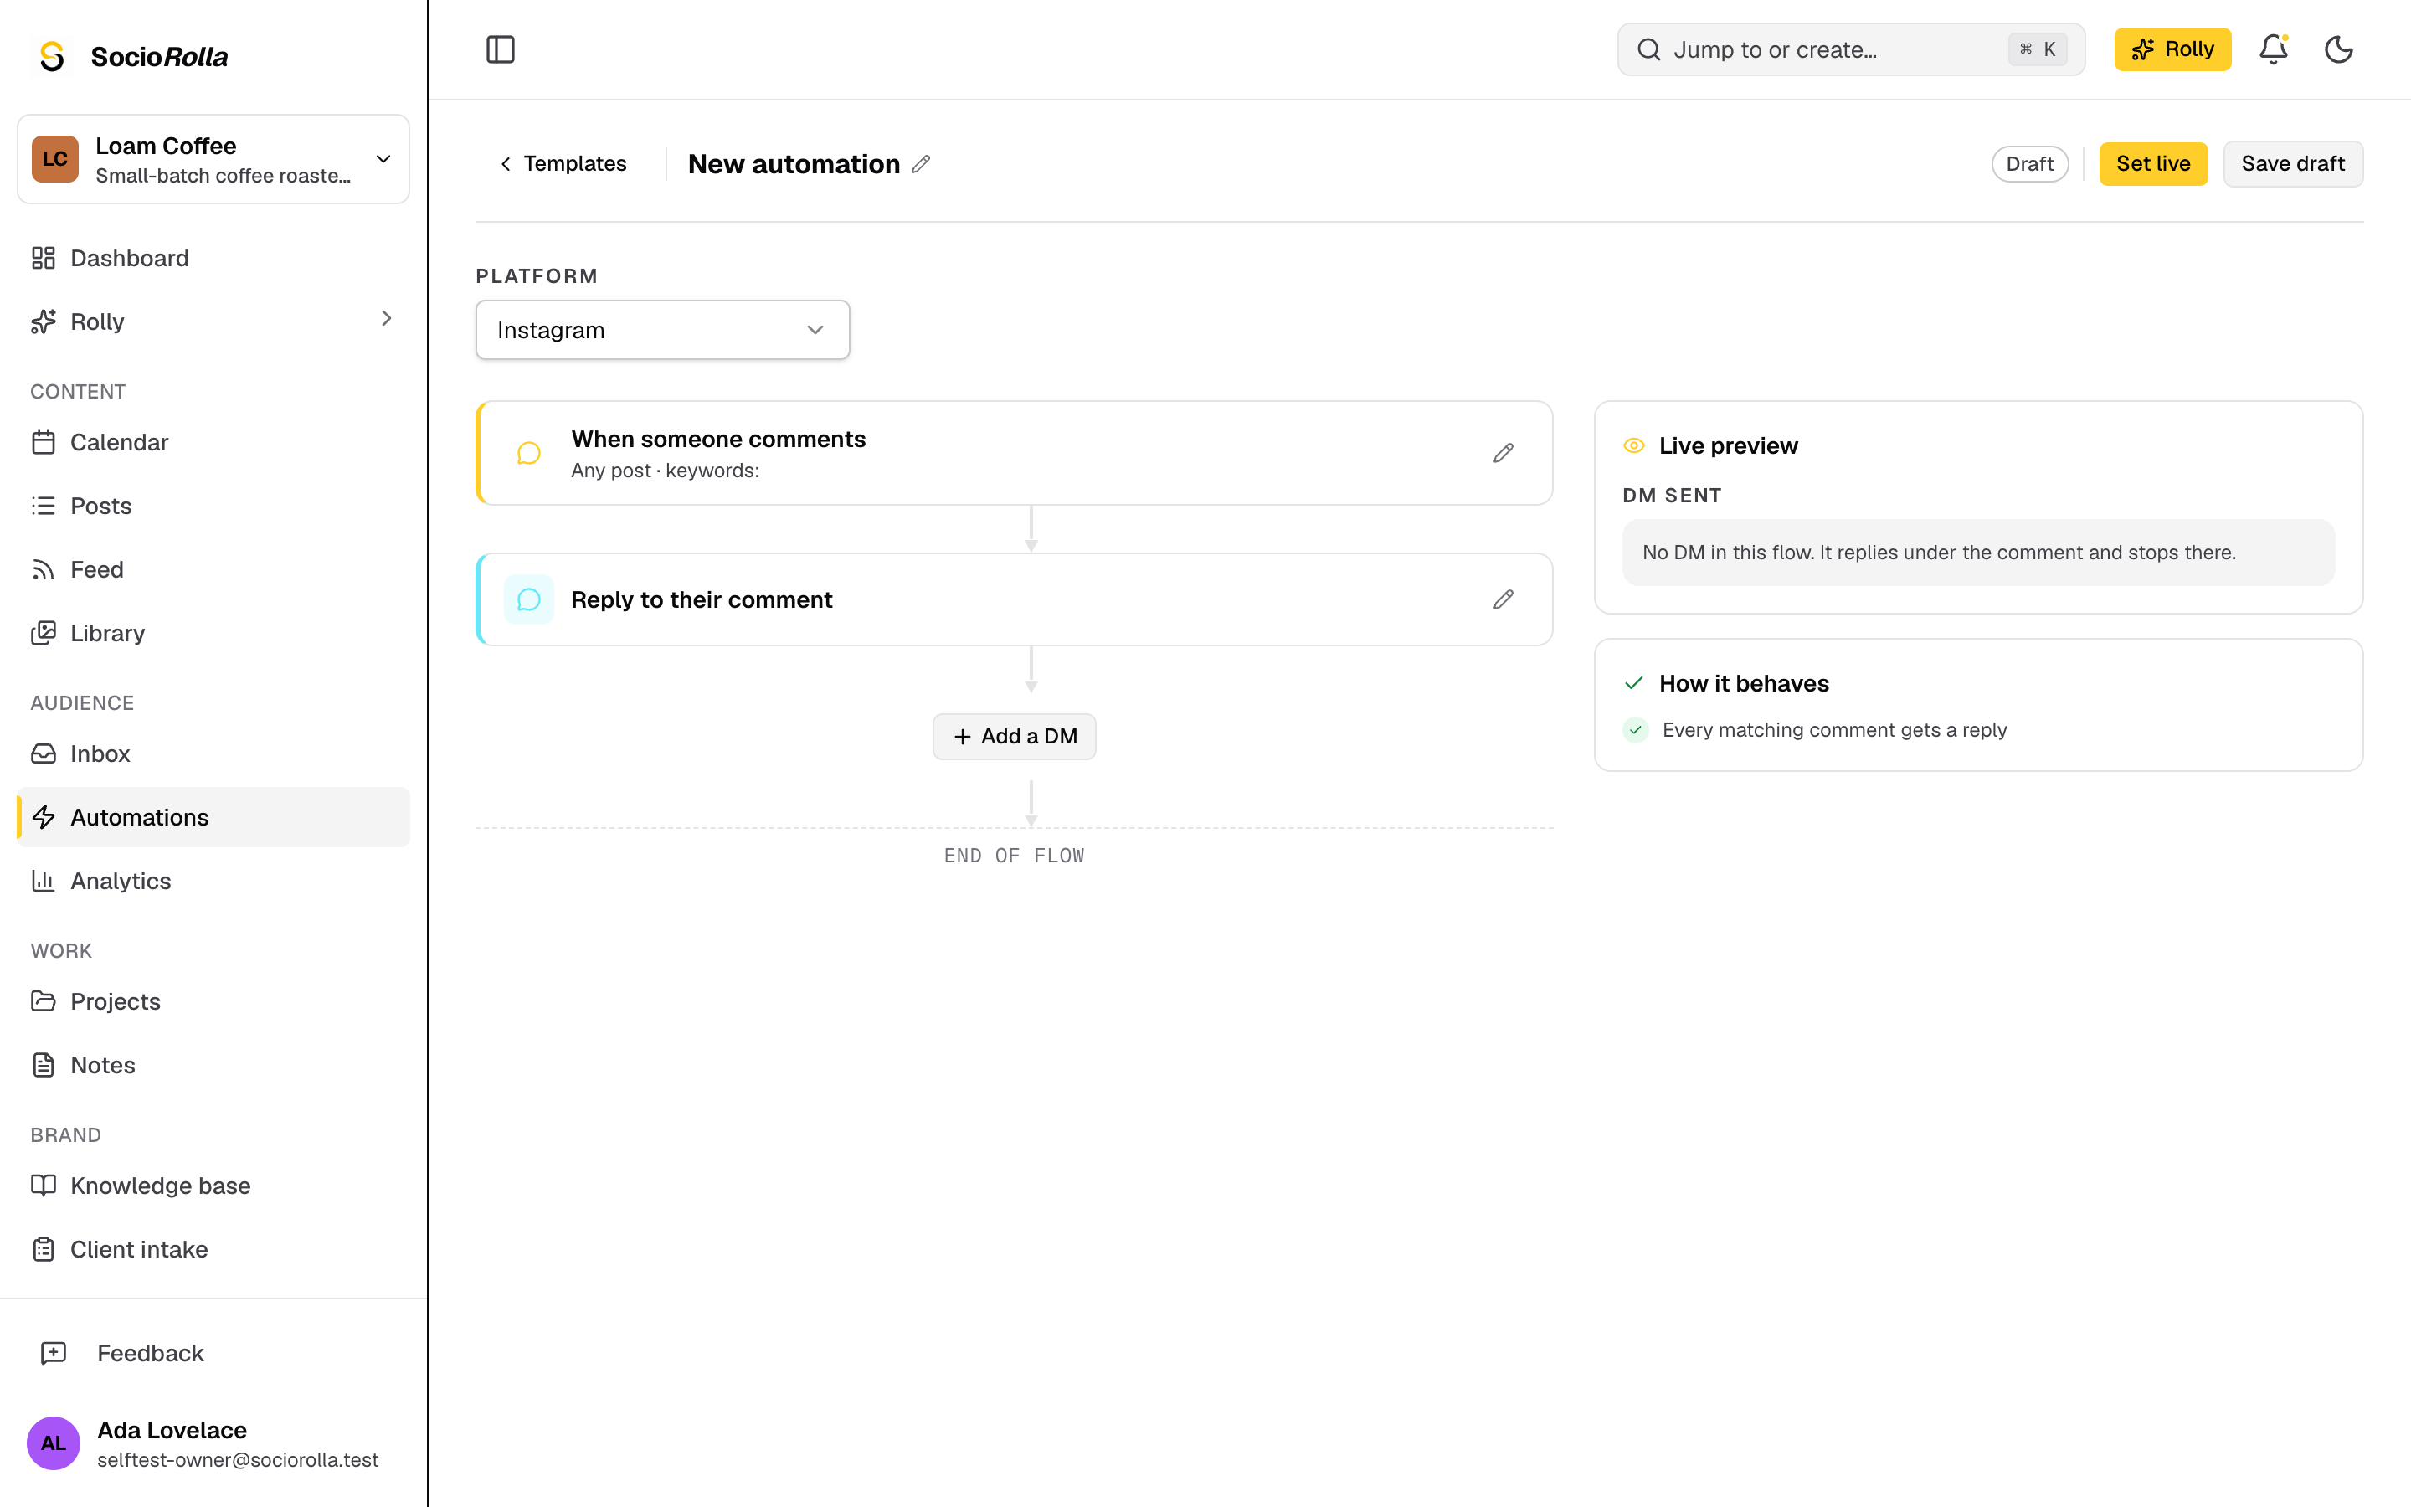Click the Live preview eye icon
The width and height of the screenshot is (2411, 1507).
point(1634,445)
